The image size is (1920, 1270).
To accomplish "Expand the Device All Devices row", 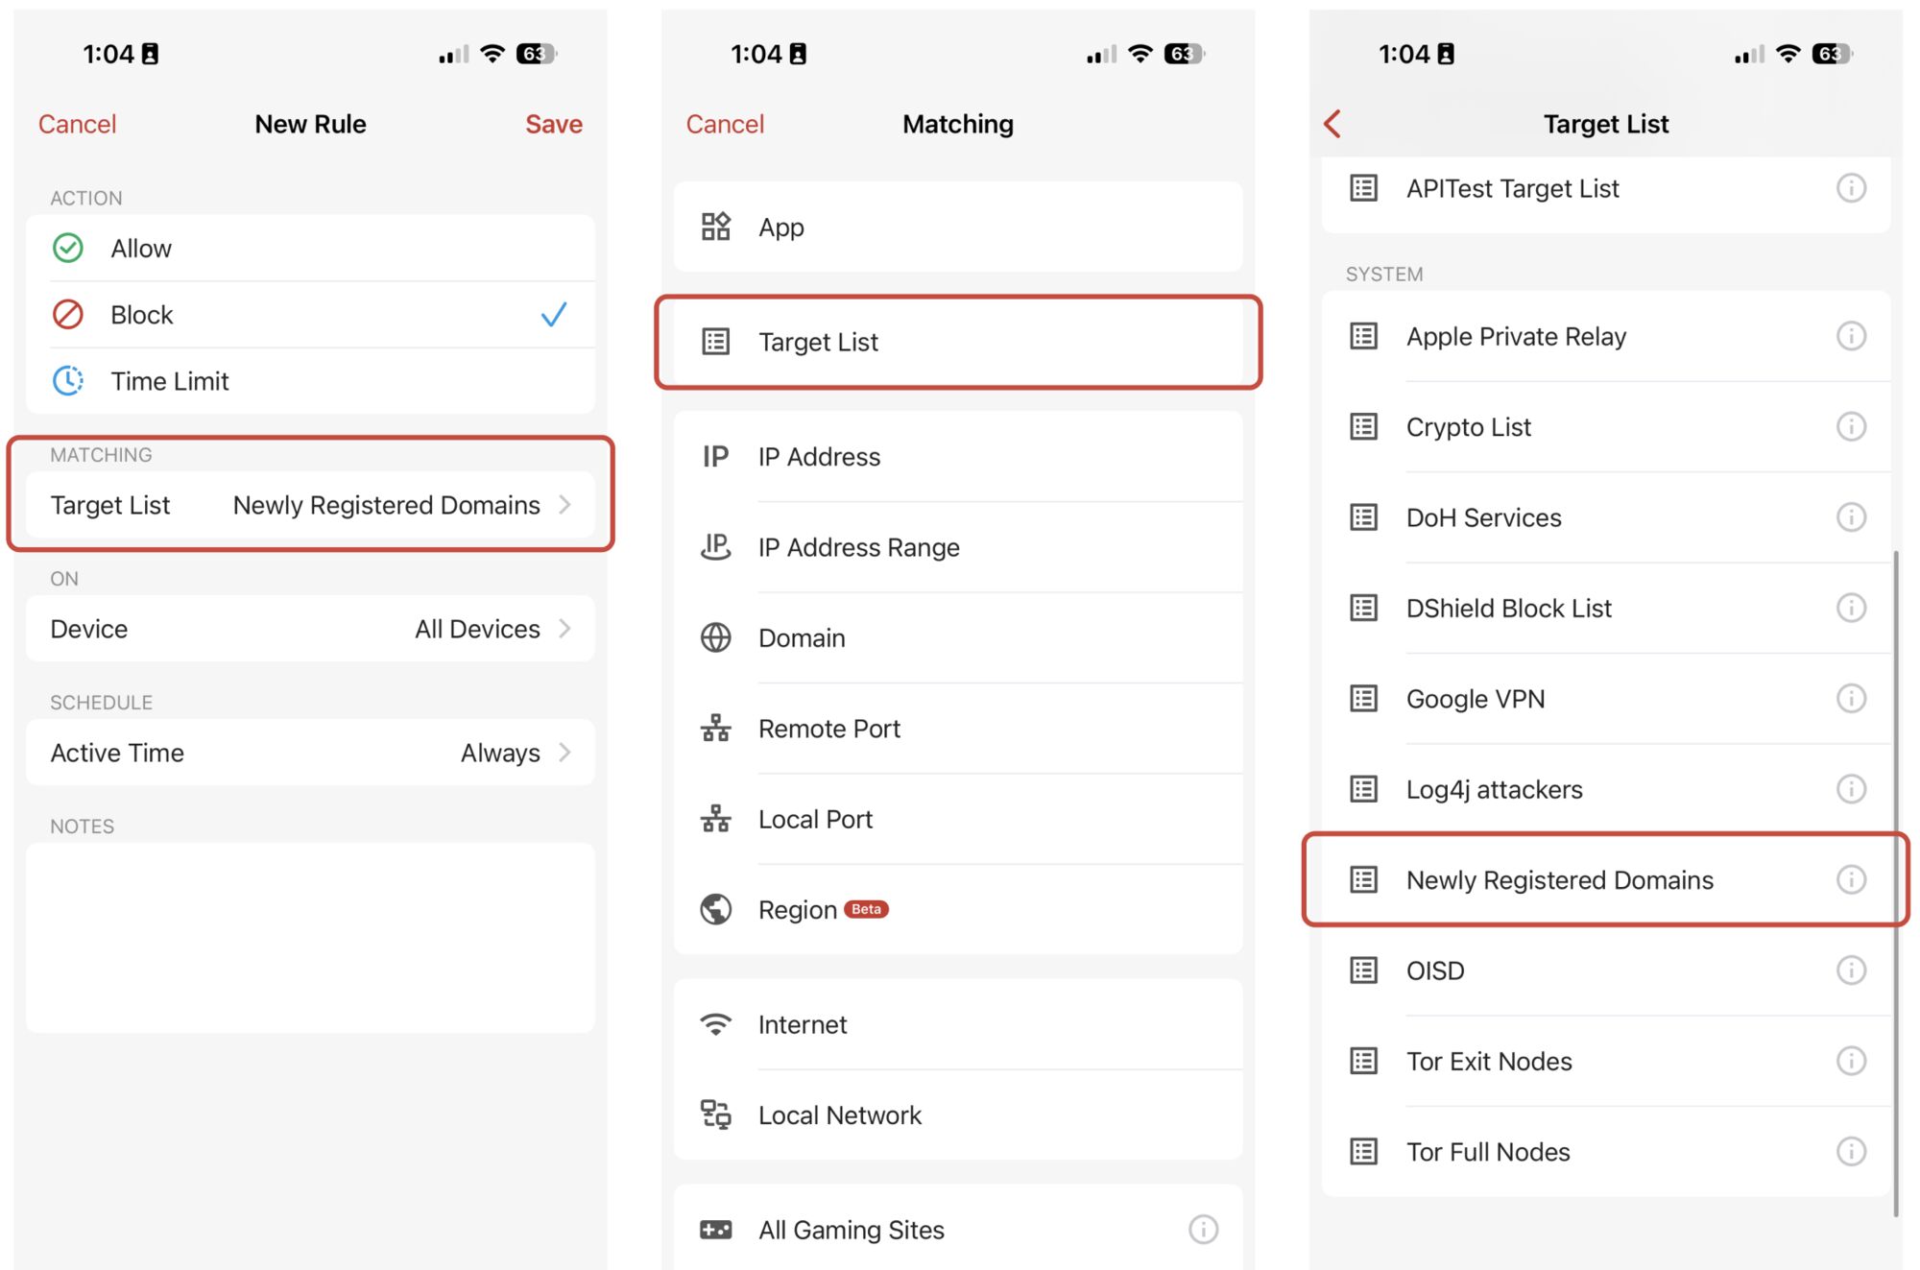I will pyautogui.click(x=310, y=629).
